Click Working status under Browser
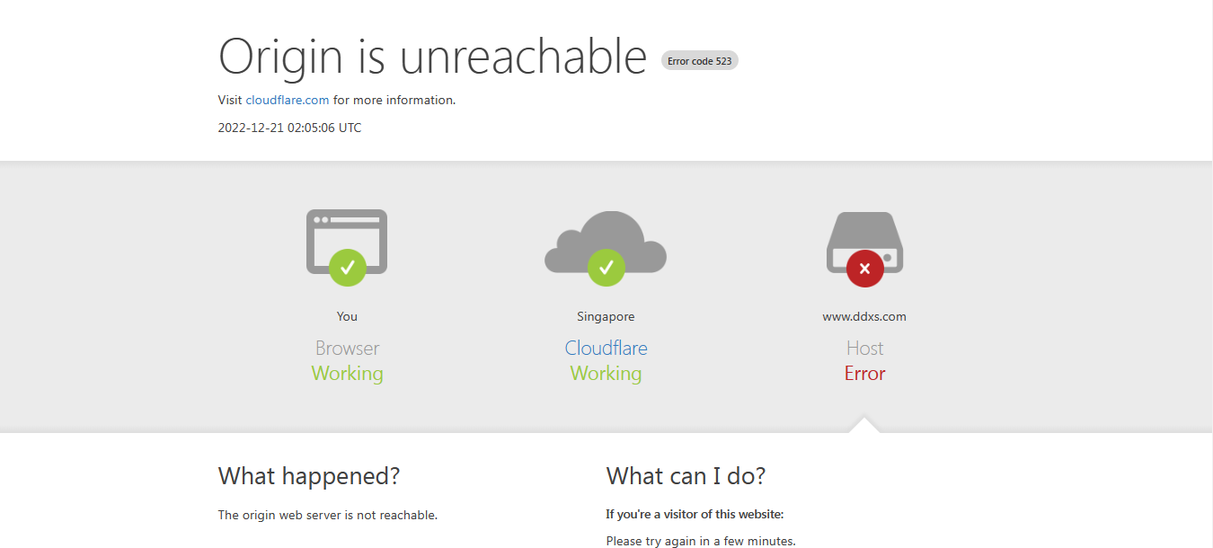The height and width of the screenshot is (548, 1213). pyautogui.click(x=347, y=374)
